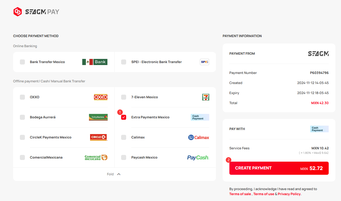
Task: Click the Bodega Aurrerá logo
Action: tap(98, 117)
